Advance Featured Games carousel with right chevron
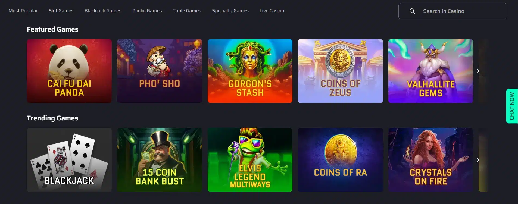 (x=478, y=71)
